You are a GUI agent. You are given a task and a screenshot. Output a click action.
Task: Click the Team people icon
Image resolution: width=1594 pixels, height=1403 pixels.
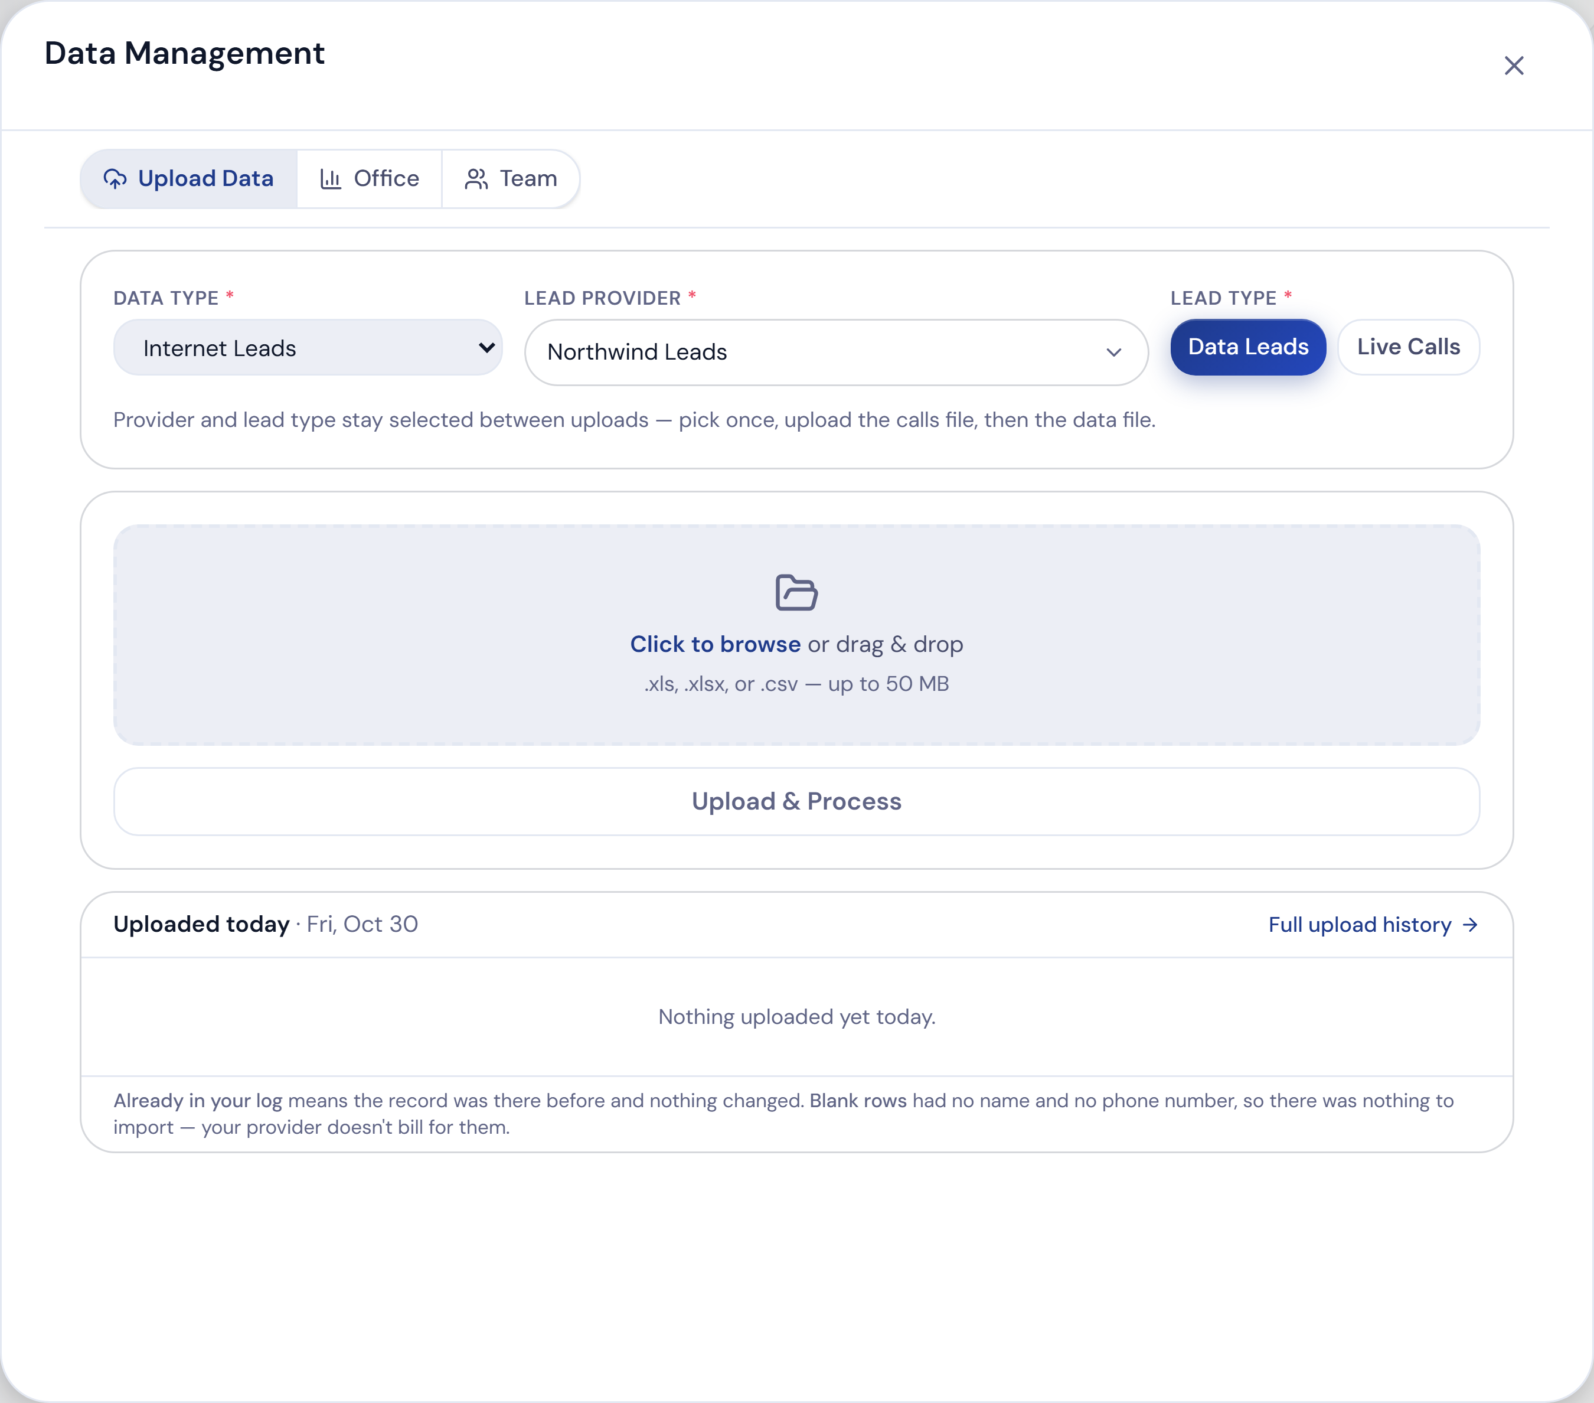pos(476,178)
